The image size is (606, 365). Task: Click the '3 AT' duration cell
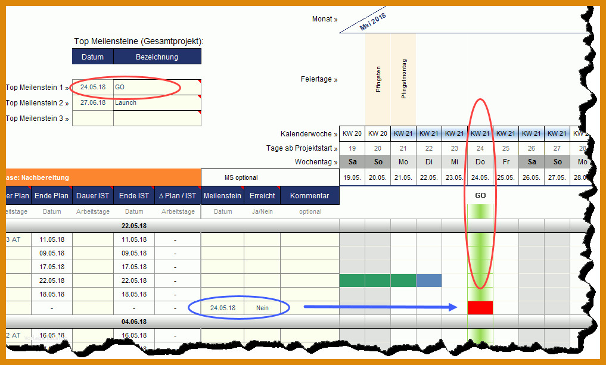click(x=18, y=239)
